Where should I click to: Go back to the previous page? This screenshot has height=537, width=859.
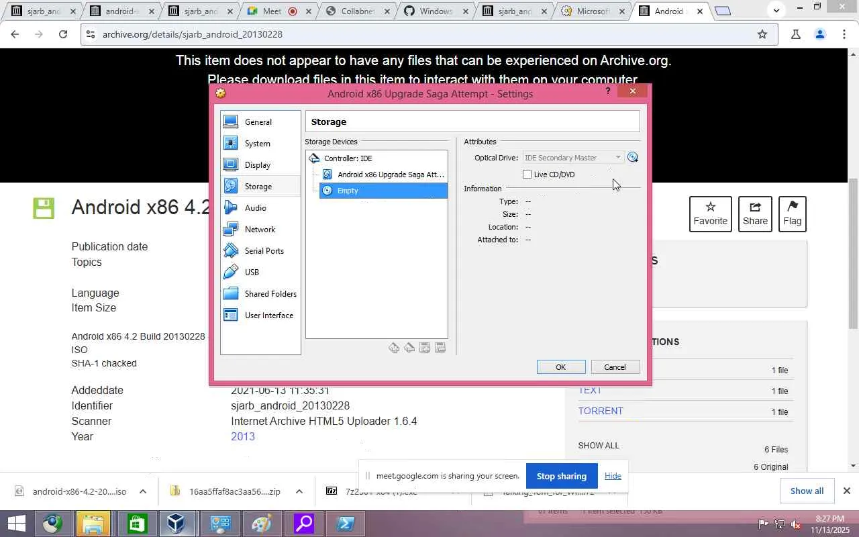(15, 34)
